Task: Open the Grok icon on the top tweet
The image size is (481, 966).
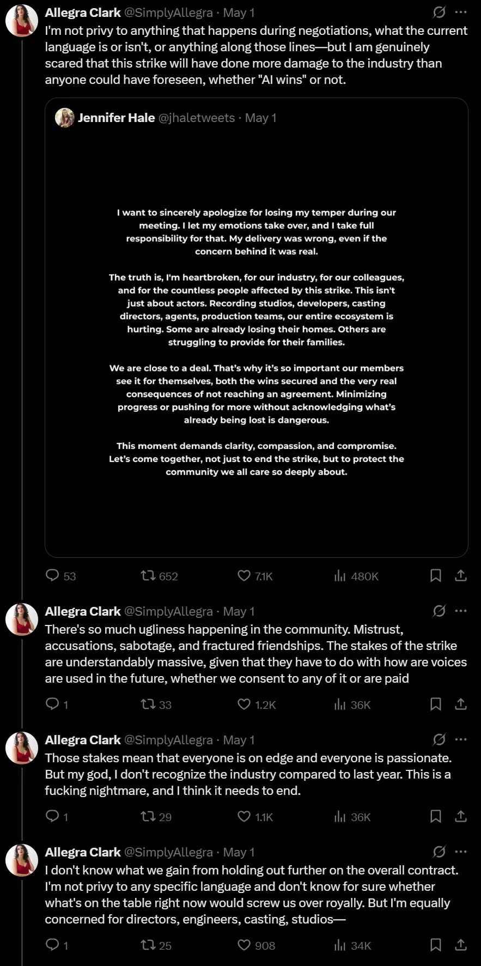Action: pyautogui.click(x=439, y=12)
